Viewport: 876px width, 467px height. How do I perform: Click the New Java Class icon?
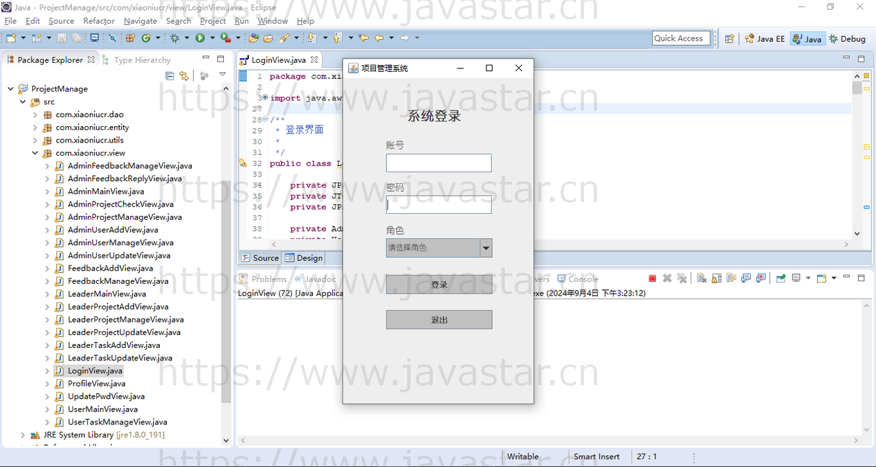(x=146, y=39)
